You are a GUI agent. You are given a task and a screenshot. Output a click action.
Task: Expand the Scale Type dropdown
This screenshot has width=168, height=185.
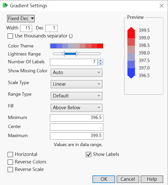coord(76,84)
